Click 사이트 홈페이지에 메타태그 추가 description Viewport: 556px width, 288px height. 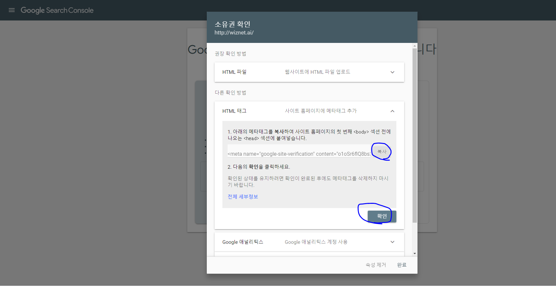click(x=321, y=111)
